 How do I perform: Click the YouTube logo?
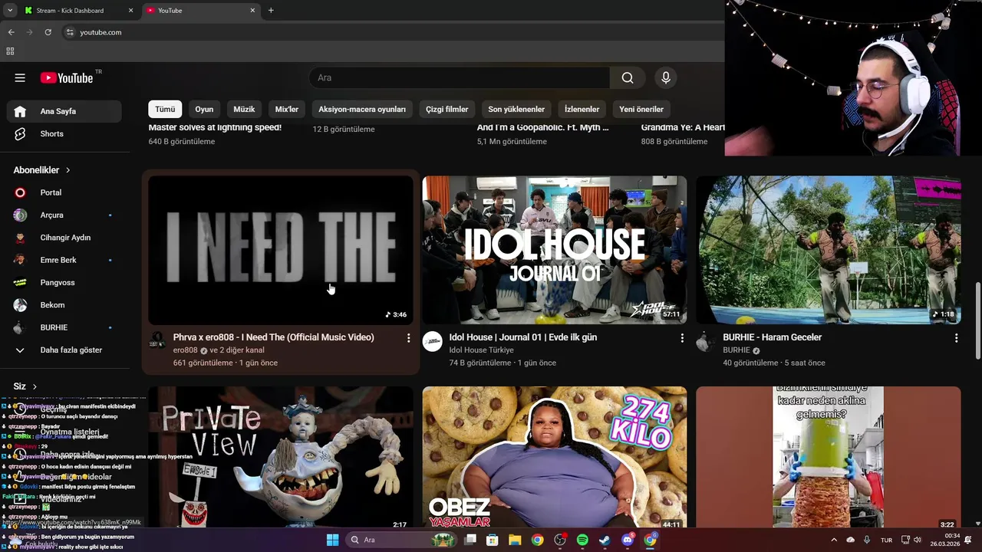pos(67,77)
